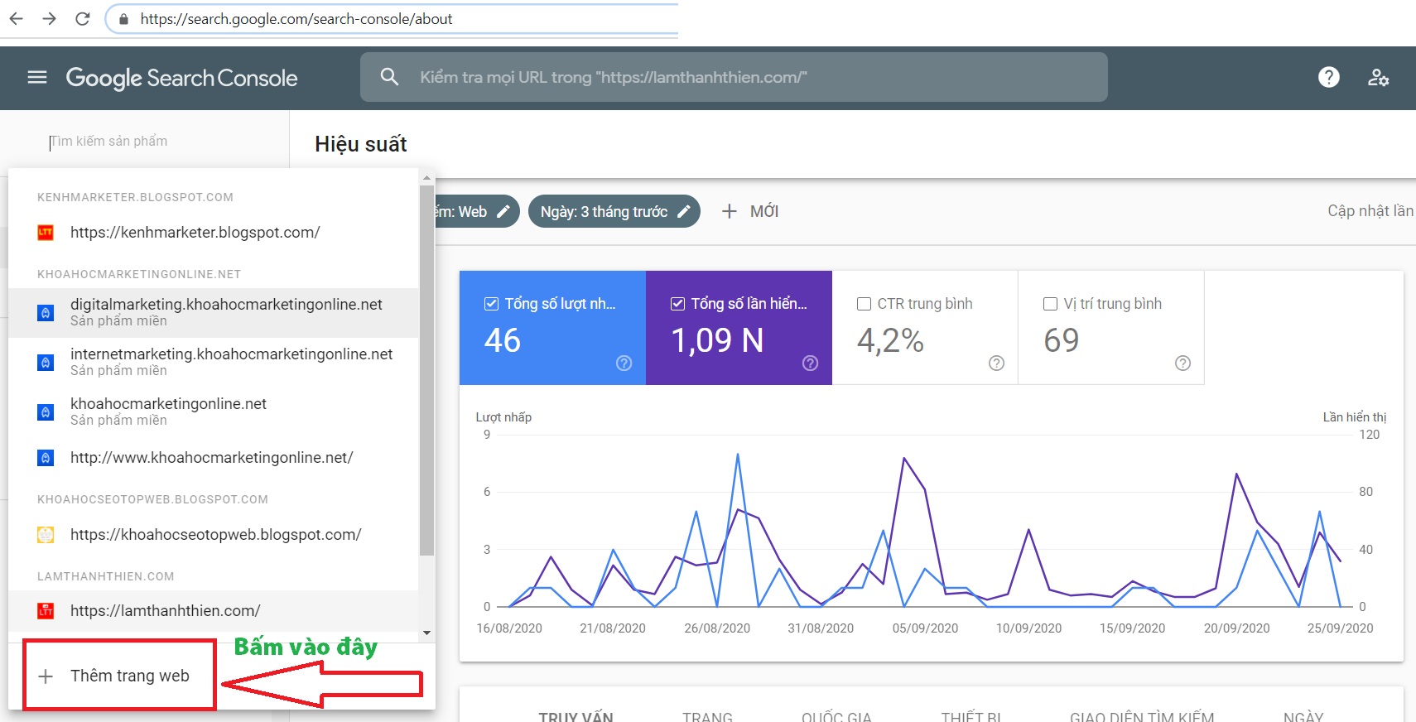The width and height of the screenshot is (1416, 722).
Task: Select https://khoahocseotopweb.blogspot.com/ property
Action: [x=214, y=535]
